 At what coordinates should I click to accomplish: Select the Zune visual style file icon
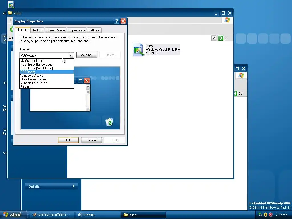[x=138, y=50]
